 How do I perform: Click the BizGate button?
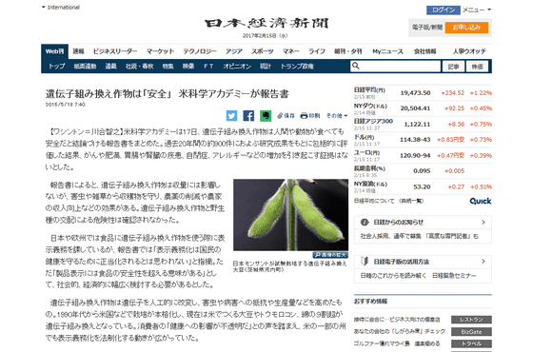(471, 332)
